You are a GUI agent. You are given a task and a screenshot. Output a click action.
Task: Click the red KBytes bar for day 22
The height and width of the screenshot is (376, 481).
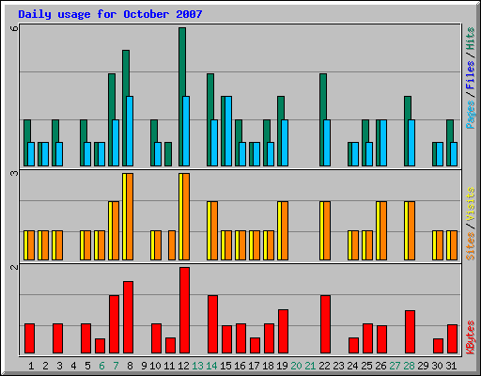pyautogui.click(x=325, y=324)
